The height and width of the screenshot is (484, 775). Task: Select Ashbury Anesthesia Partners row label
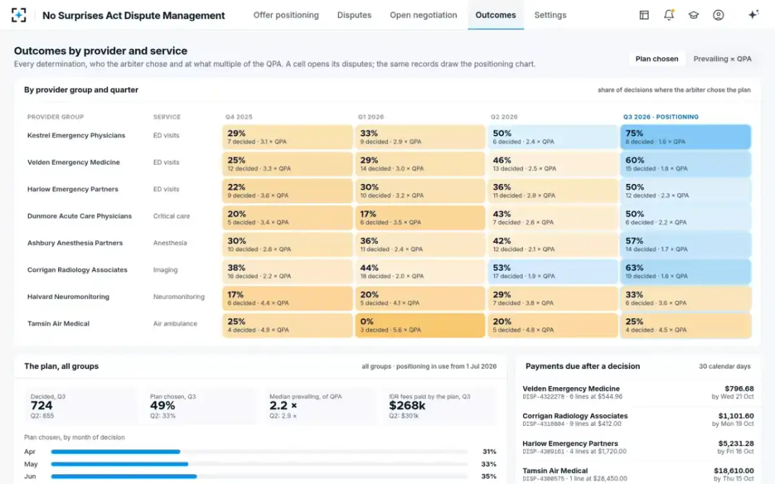[75, 243]
